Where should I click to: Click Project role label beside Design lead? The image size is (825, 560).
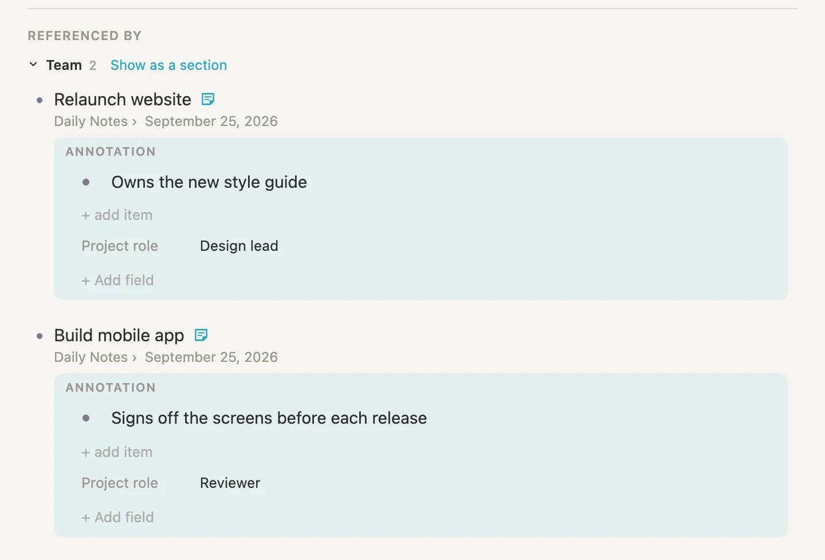coord(120,246)
